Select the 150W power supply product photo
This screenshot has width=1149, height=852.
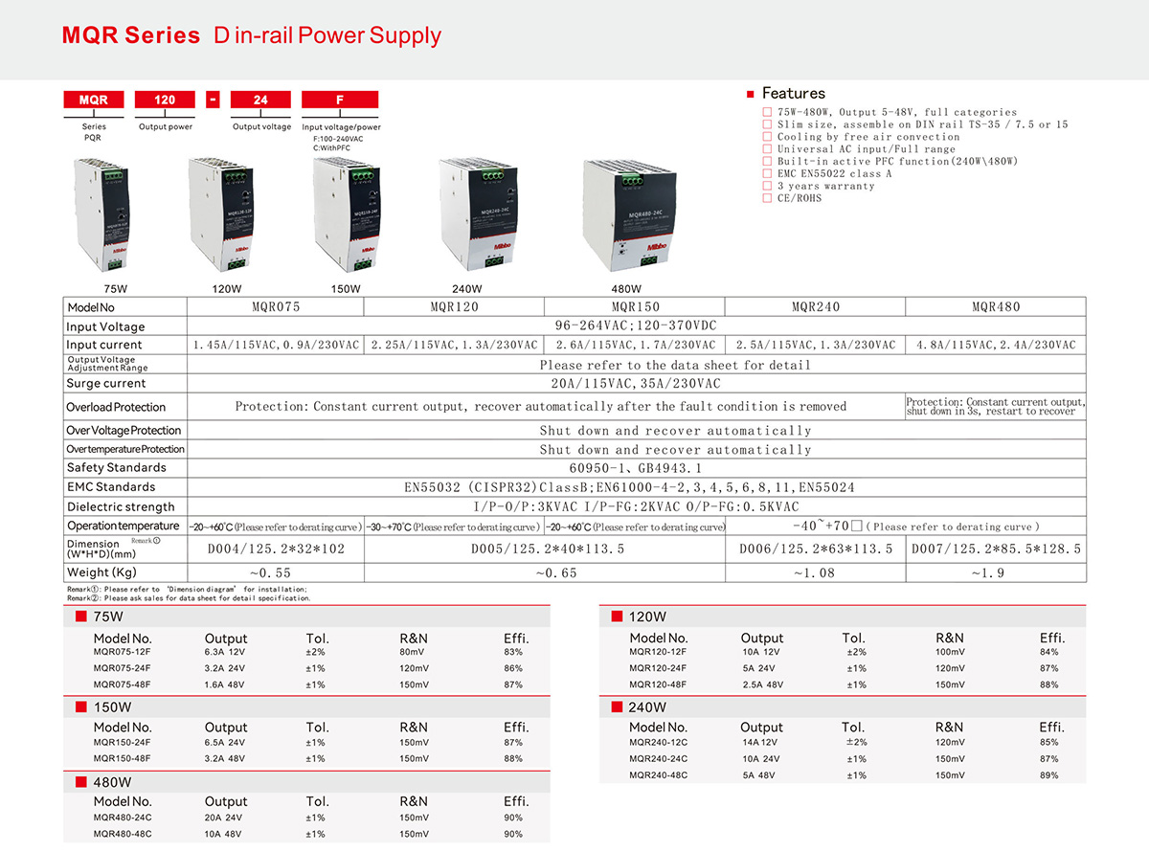pyautogui.click(x=345, y=217)
